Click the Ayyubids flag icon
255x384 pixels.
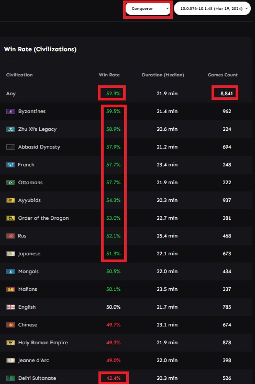(10, 200)
